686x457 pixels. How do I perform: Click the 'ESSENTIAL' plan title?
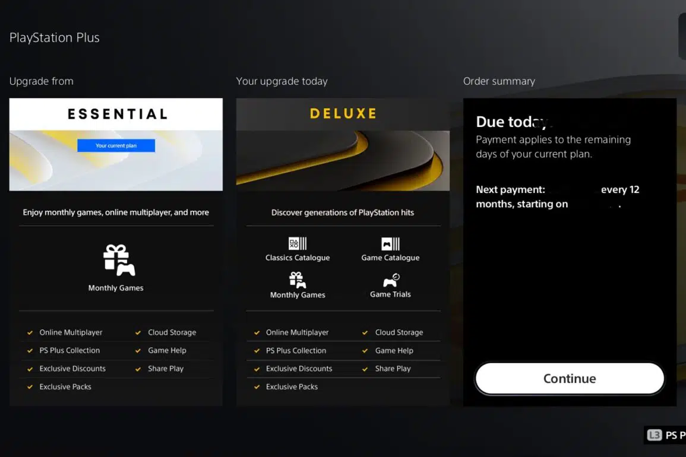118,114
